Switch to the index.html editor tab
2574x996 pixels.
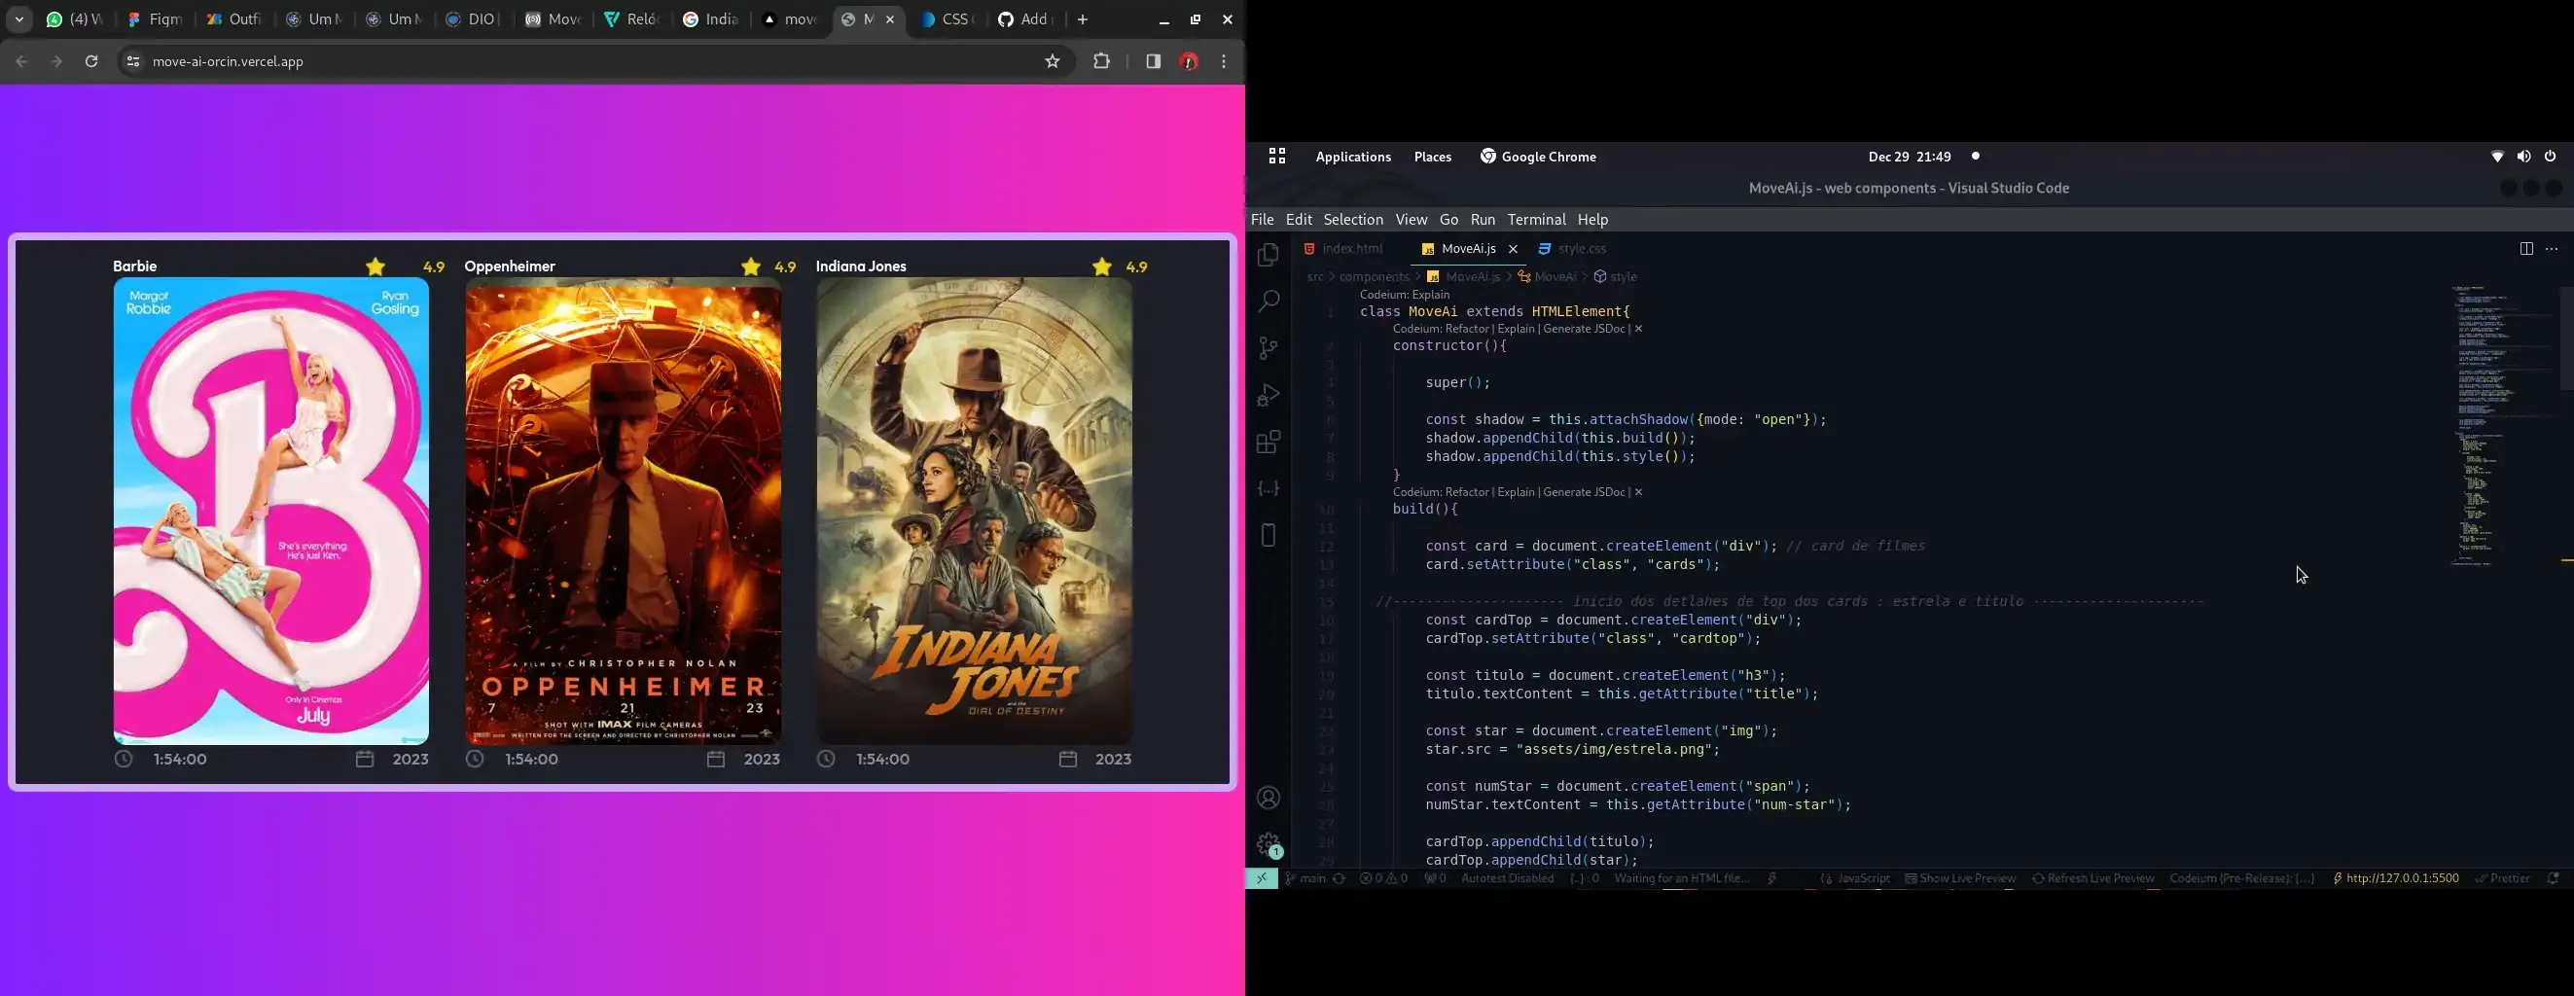1344,249
